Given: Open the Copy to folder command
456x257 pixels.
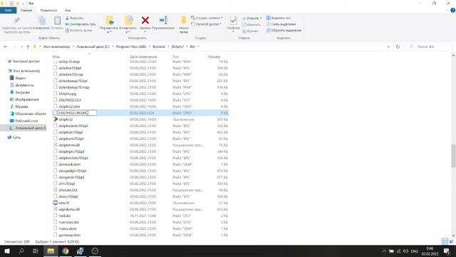Looking at the screenshot, I should coord(128,24).
